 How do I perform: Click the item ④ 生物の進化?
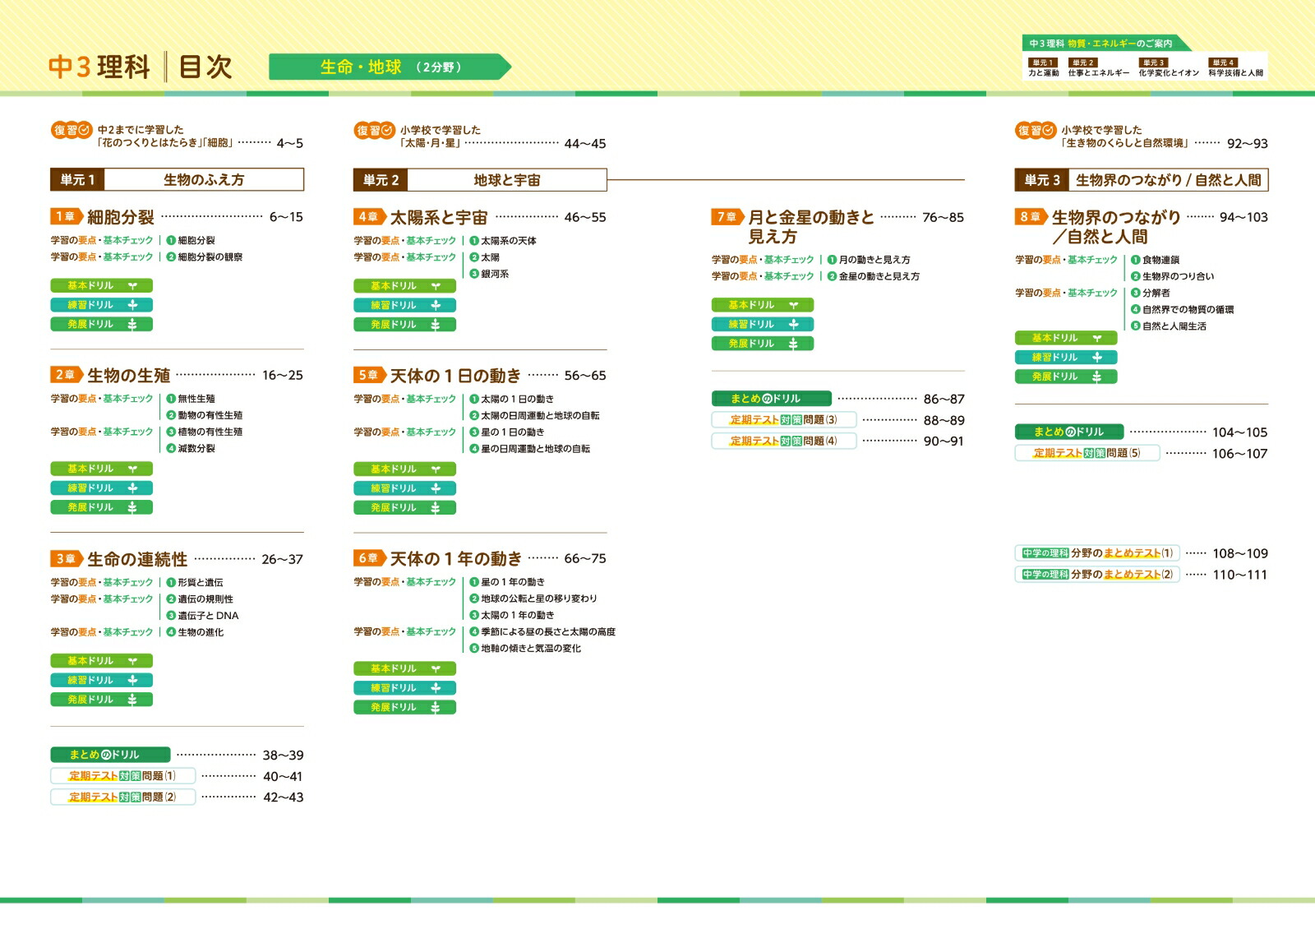pyautogui.click(x=195, y=632)
